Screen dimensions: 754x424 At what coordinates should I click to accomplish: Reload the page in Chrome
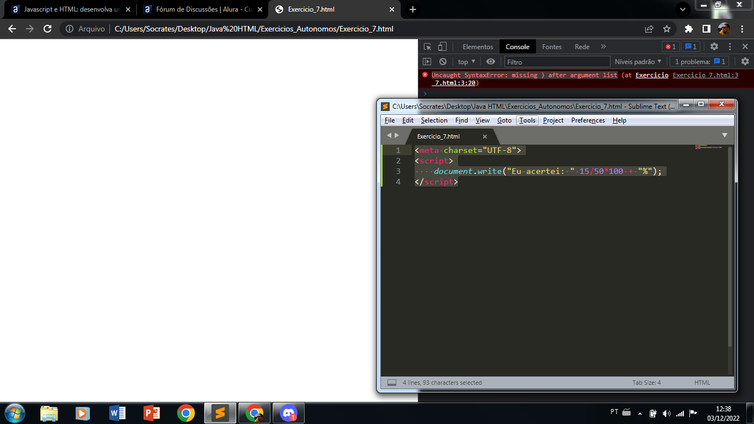coord(47,29)
